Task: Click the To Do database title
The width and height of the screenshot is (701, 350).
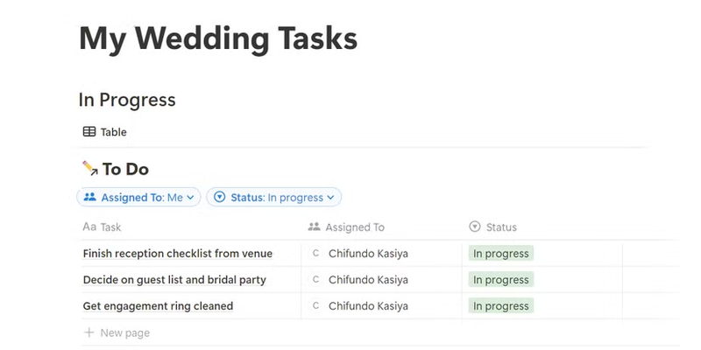Action: [x=125, y=168]
